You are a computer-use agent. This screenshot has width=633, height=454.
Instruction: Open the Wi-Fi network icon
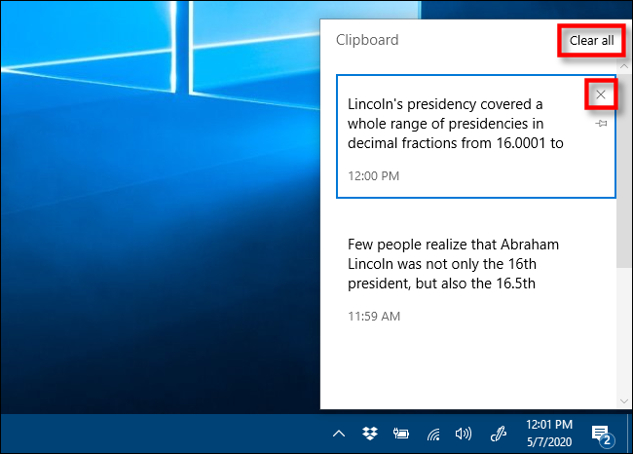point(431,434)
